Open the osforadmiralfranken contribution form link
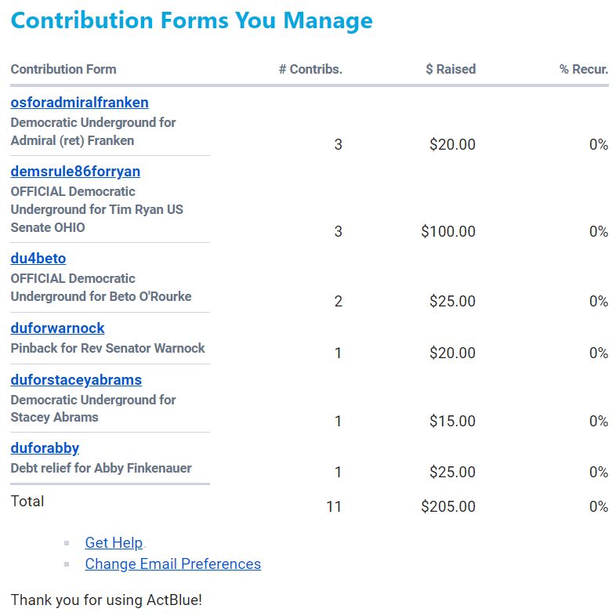Screen dimensions: 616x616 pyautogui.click(x=79, y=103)
